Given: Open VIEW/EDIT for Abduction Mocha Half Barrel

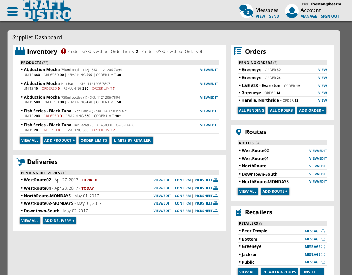Looking at the screenshot, I should (209, 84).
